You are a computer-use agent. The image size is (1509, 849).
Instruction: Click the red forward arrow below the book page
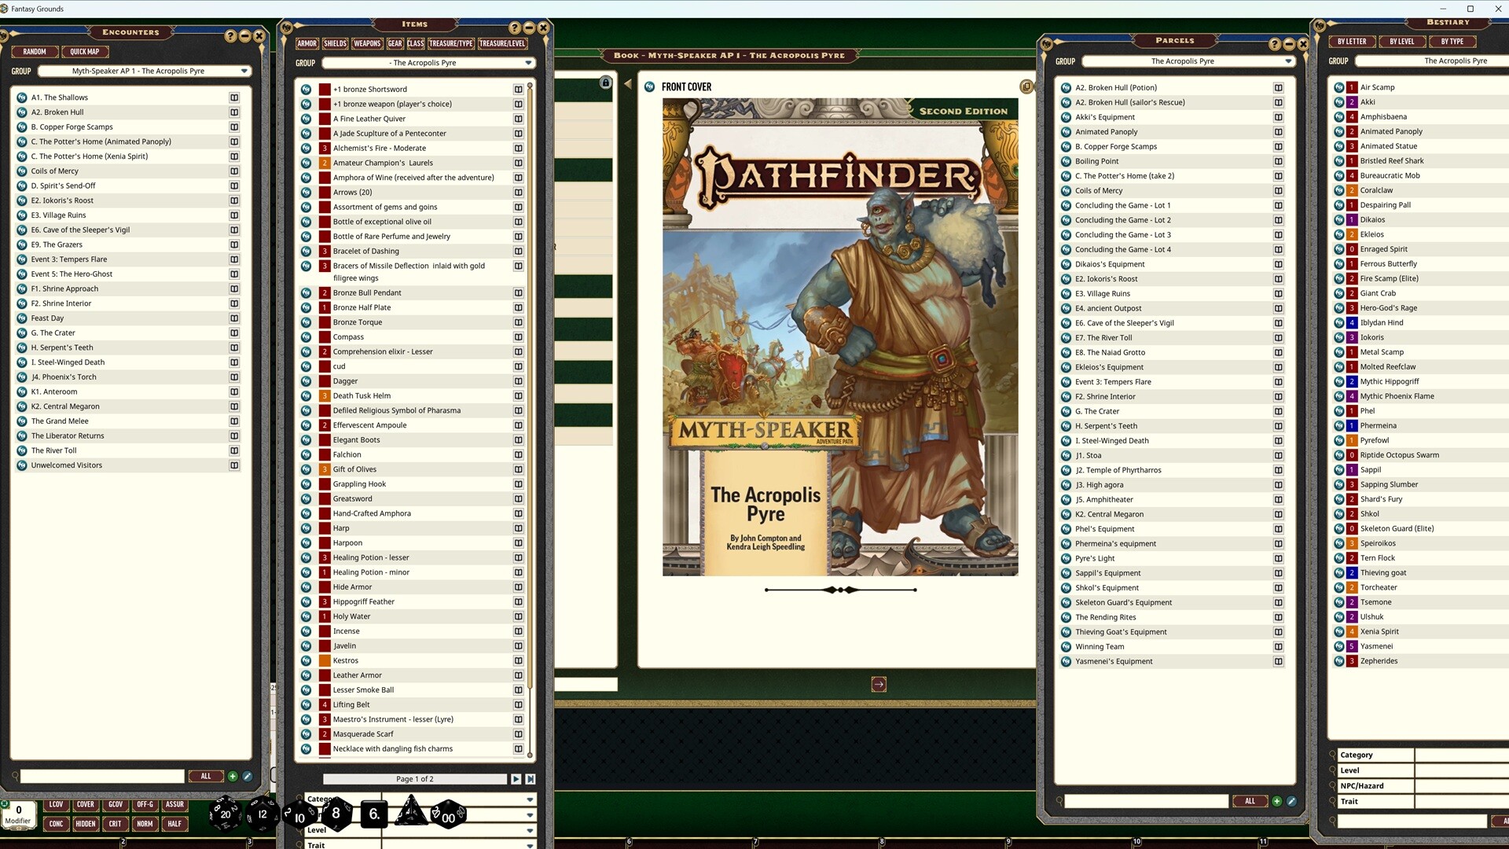[878, 684]
